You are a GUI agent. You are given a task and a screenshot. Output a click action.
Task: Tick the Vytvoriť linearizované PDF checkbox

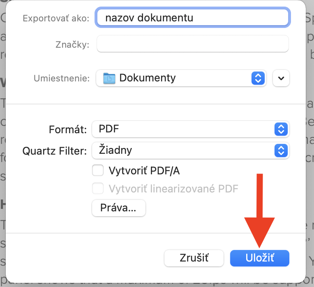(98, 189)
